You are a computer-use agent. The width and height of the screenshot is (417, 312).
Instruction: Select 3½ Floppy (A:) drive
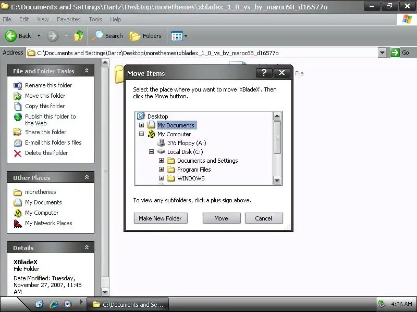(x=187, y=143)
